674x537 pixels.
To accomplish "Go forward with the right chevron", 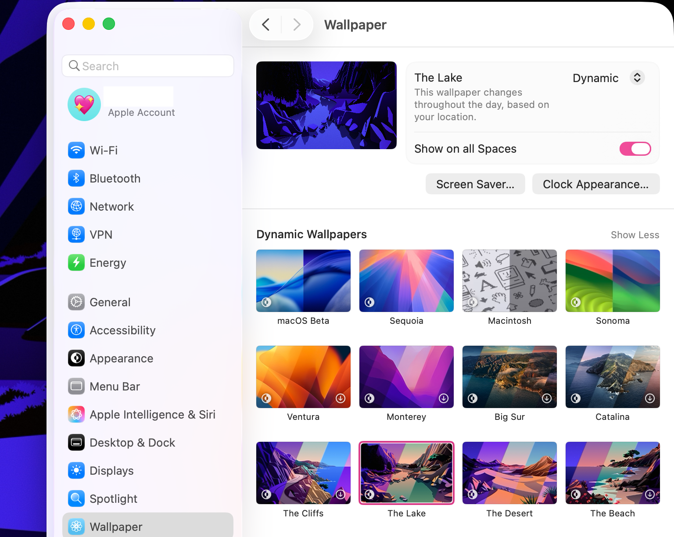I will tap(297, 25).
